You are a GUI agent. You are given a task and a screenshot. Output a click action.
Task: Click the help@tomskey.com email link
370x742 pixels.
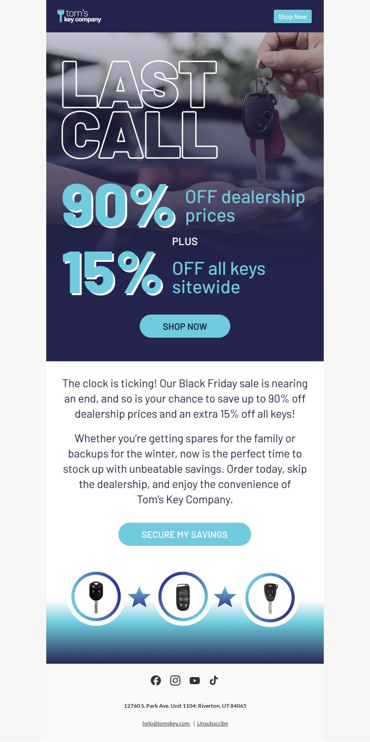[x=166, y=723]
